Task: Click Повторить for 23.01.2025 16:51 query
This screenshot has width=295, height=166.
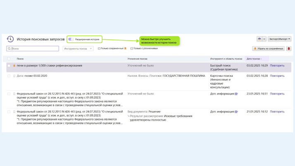Action: pyautogui.click(x=277, y=94)
